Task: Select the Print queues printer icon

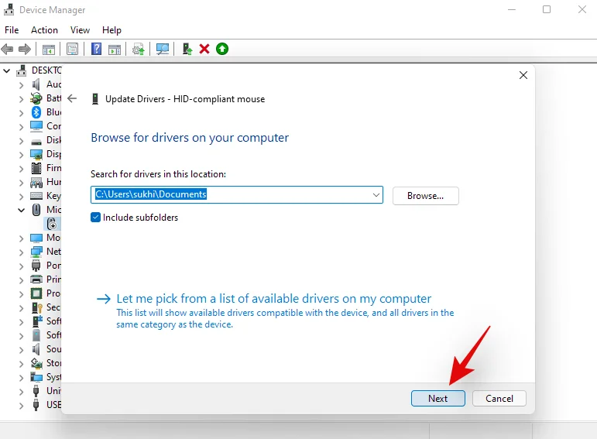Action: 36,280
